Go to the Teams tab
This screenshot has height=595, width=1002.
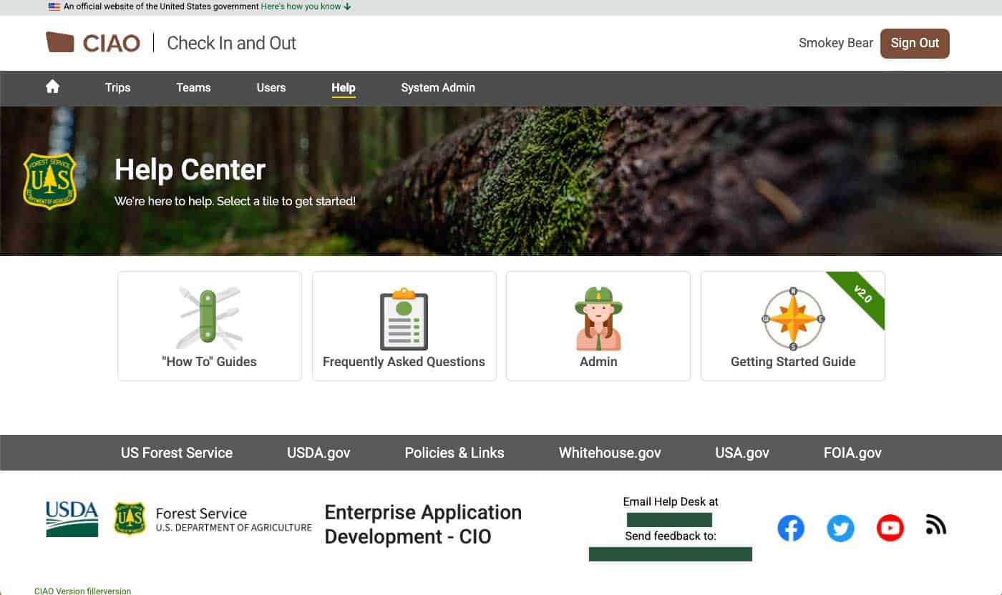[193, 87]
